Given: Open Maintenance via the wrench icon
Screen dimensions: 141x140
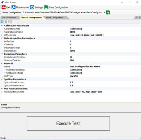Looking at the screenshot, I should 13,8.
